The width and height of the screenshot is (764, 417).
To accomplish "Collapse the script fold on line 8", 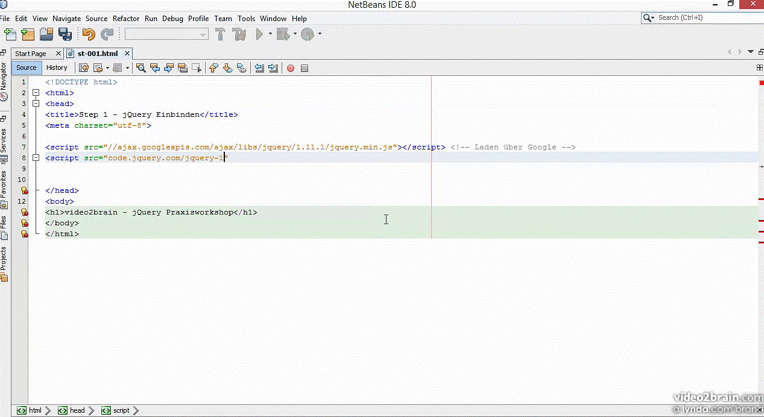I will click(36, 158).
